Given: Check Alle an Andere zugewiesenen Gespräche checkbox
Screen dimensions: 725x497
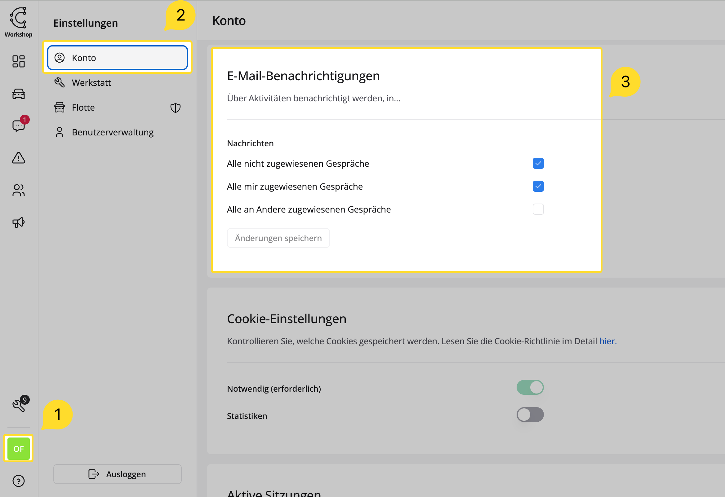Looking at the screenshot, I should click(x=538, y=209).
